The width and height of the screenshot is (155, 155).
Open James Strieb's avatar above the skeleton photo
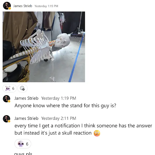tap(7, 6)
